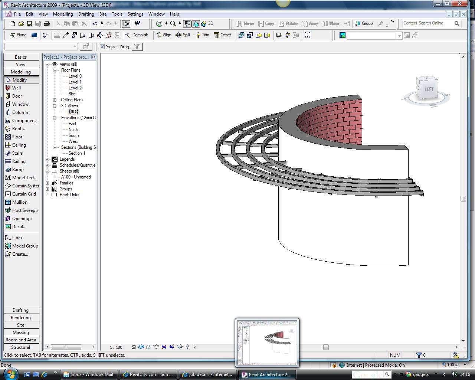
Task: Open the Level 1 floor plan
Action: [x=75, y=82]
